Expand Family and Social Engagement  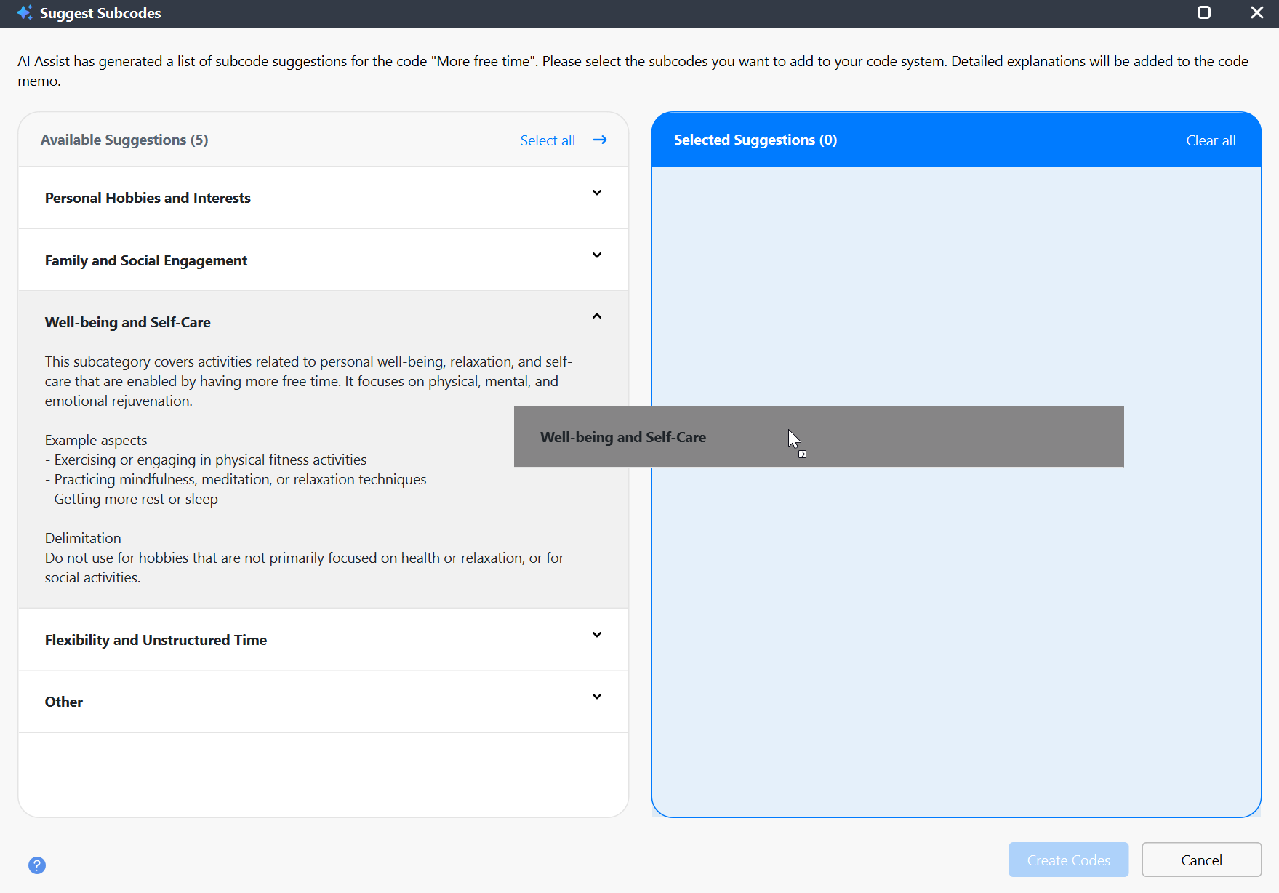(x=596, y=255)
